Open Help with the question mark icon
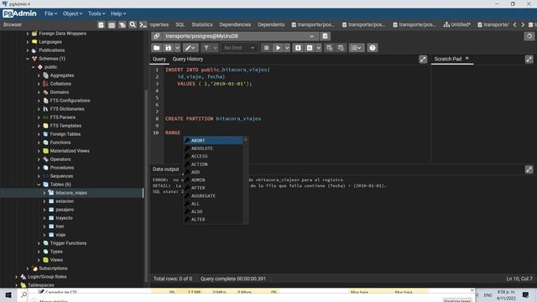 (373, 48)
